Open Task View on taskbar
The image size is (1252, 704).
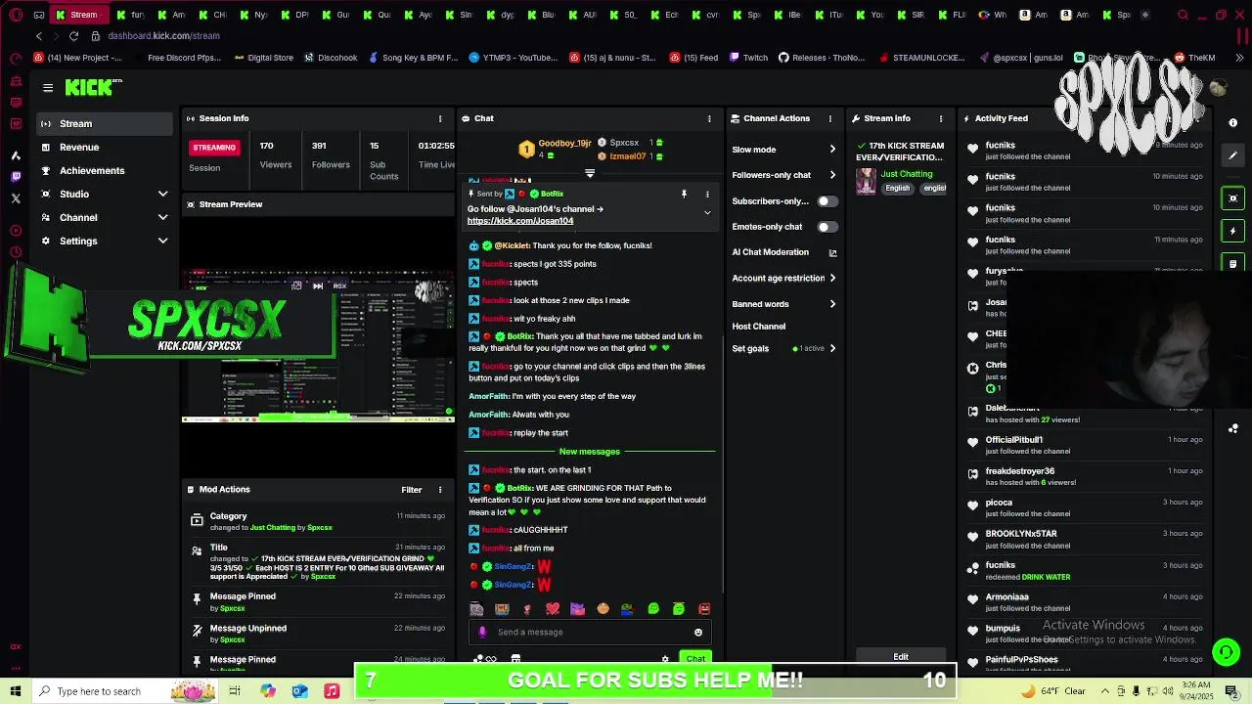[x=235, y=691]
